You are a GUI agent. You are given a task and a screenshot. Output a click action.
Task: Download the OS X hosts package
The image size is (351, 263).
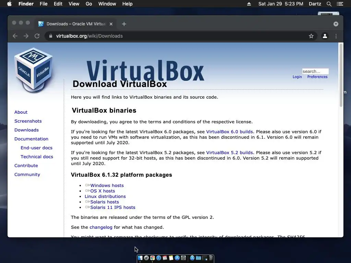click(x=102, y=191)
